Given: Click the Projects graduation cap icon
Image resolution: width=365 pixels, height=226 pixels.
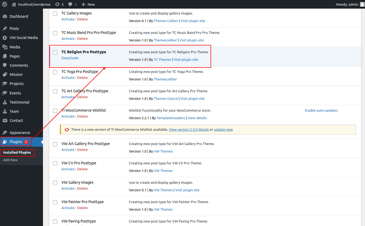Looking at the screenshot, I should click(5, 84).
